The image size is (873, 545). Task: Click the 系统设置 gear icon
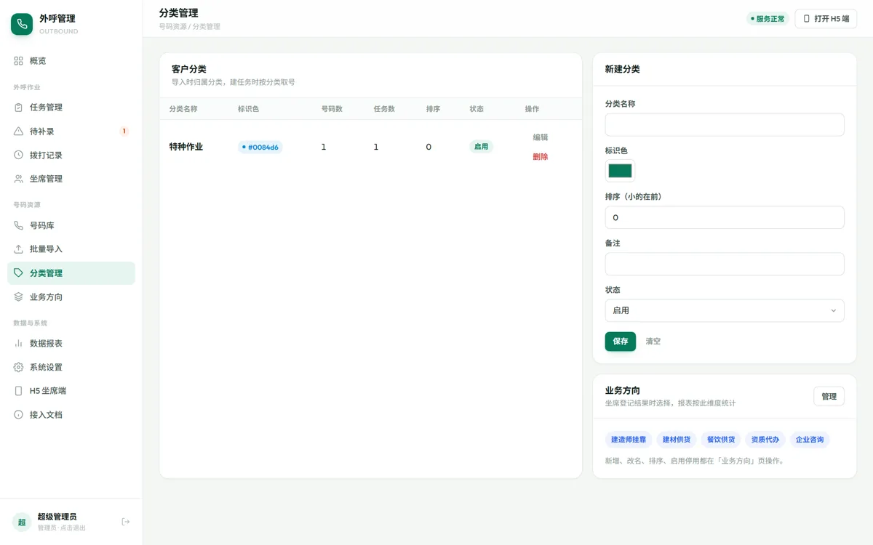tap(19, 367)
